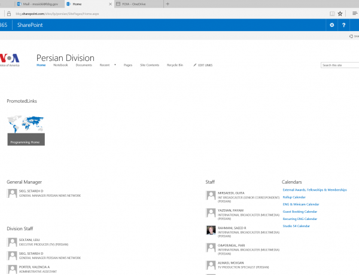Click PromotedLinks heading

(x=22, y=101)
